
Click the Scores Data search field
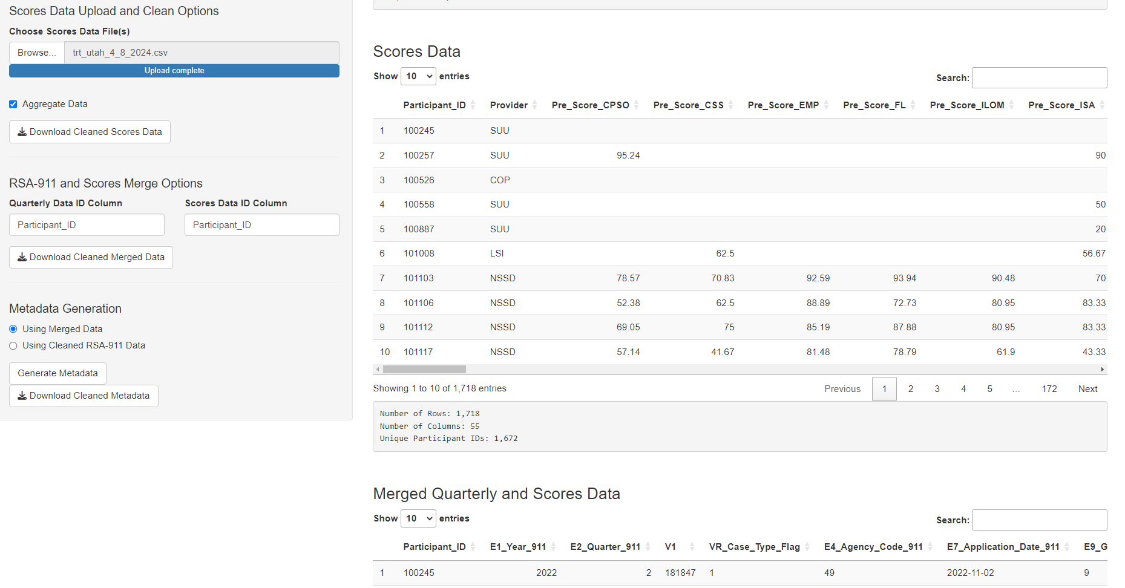(1039, 78)
